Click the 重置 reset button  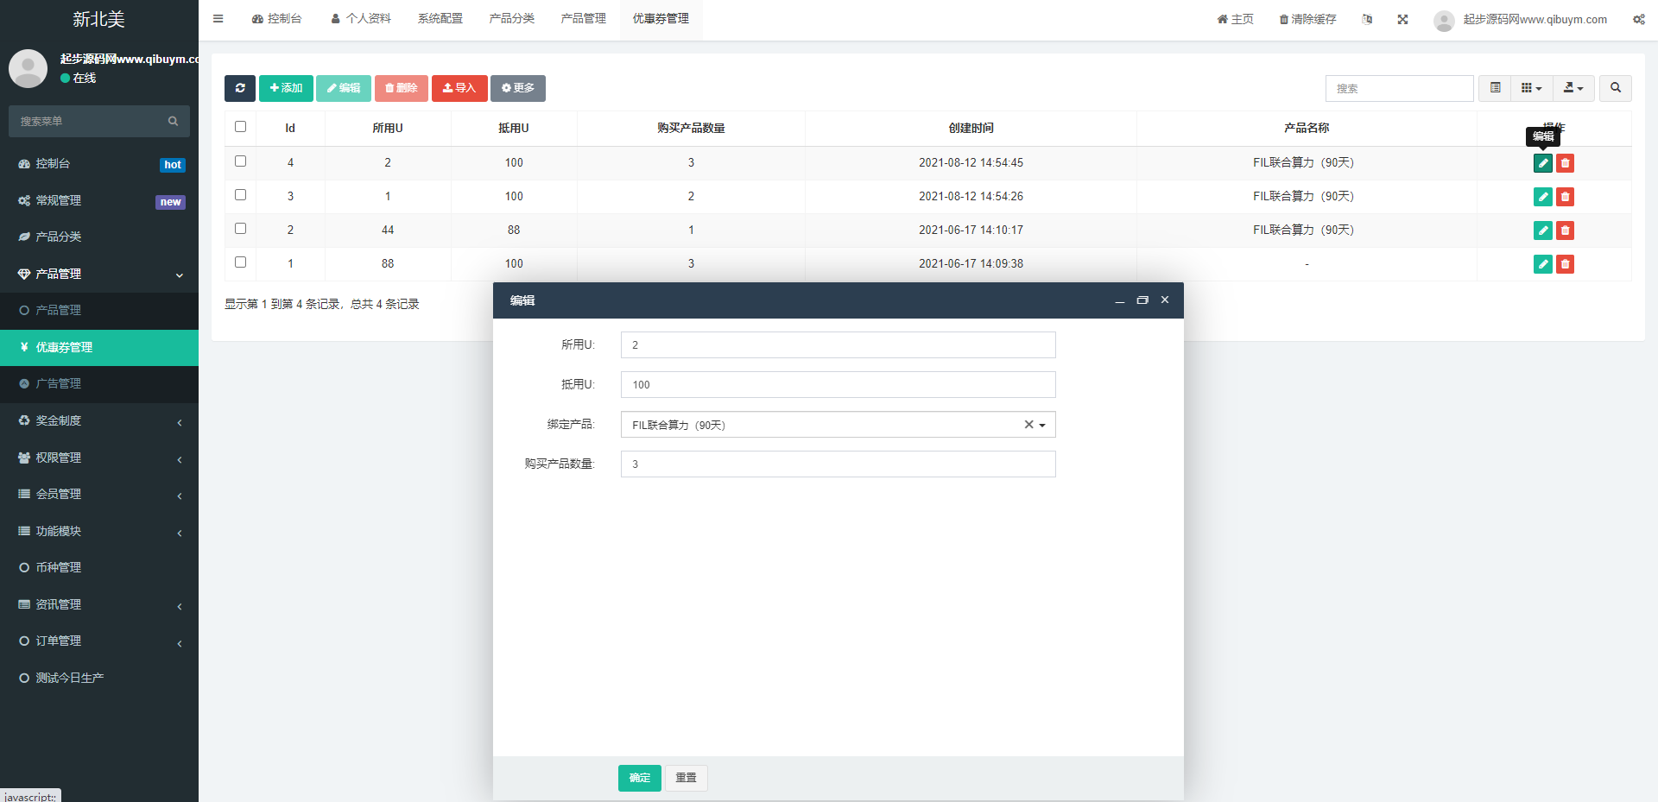(x=686, y=778)
